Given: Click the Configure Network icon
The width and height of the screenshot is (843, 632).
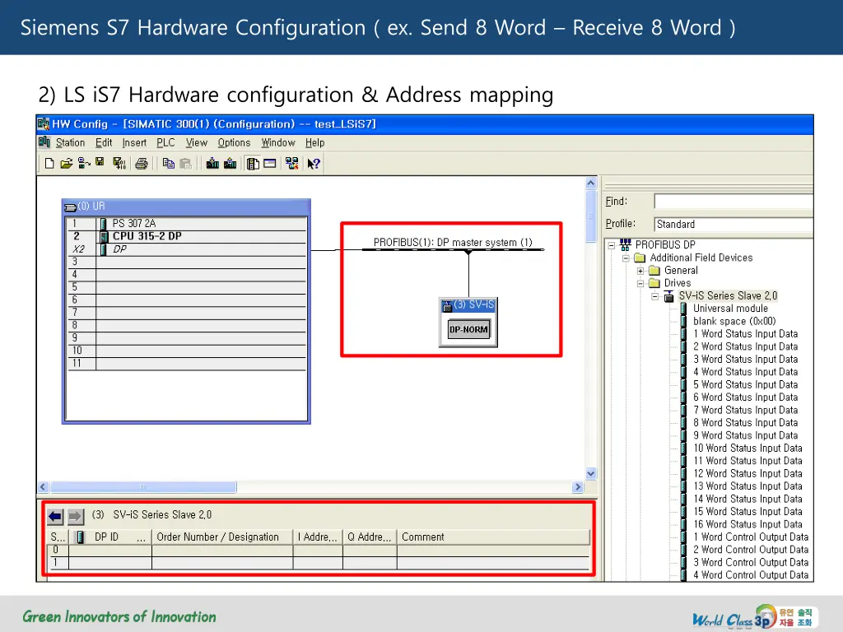Looking at the screenshot, I should [x=292, y=164].
